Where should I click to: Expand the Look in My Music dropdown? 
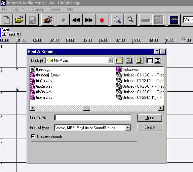110,60
